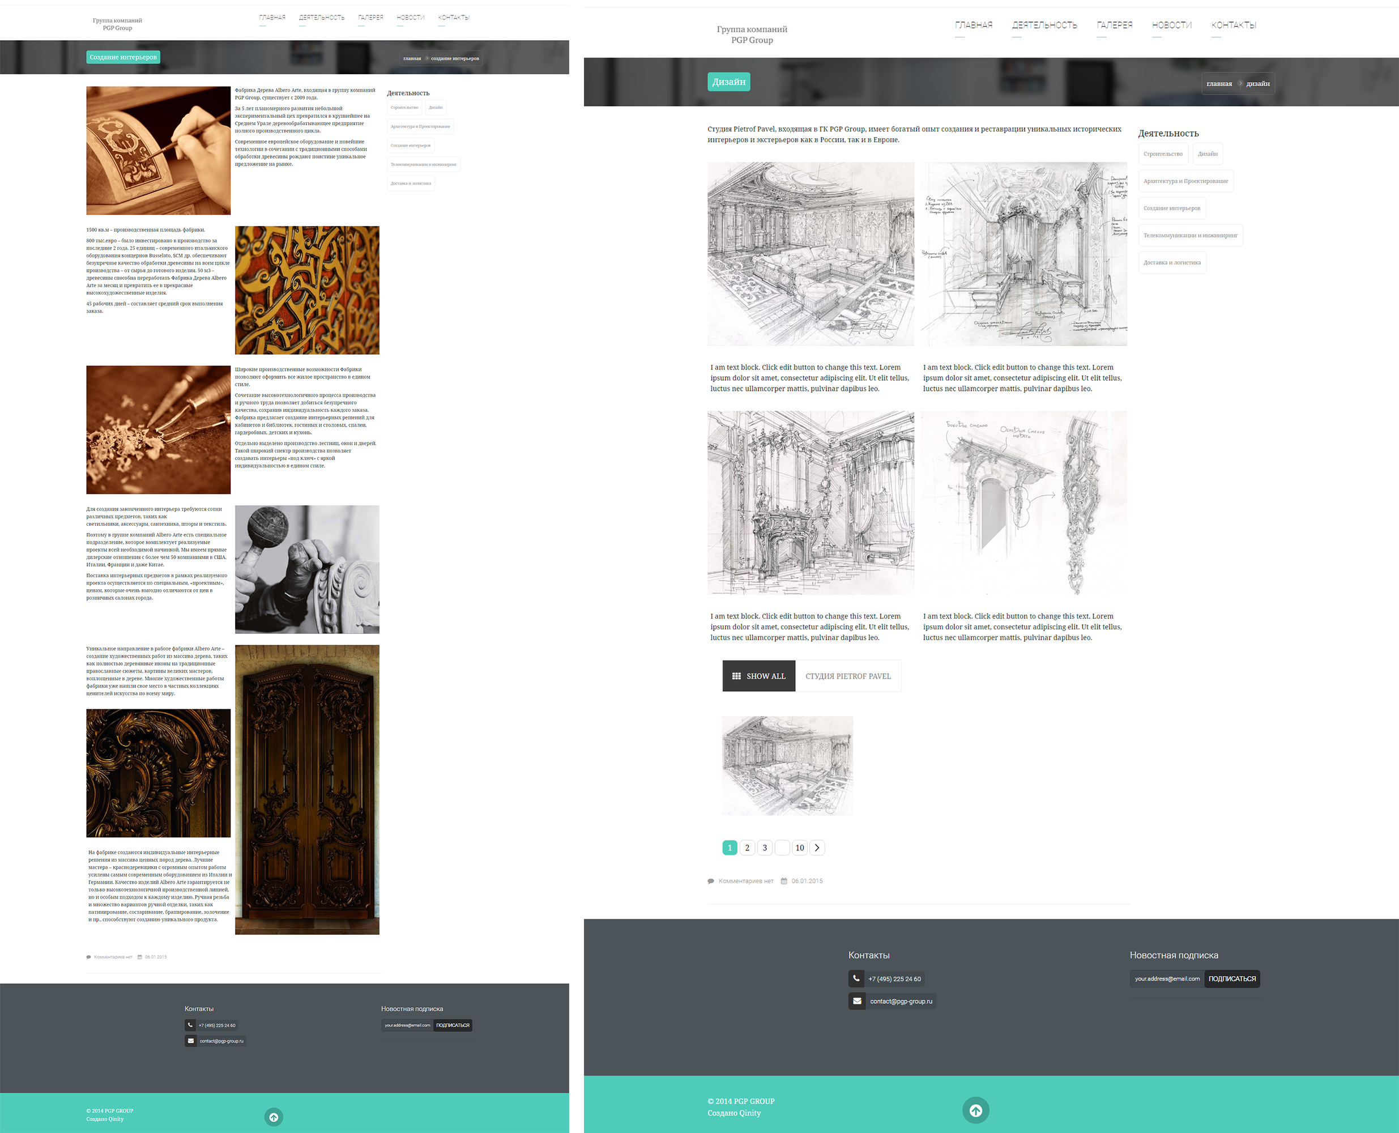Click the grid icon in SHOW ALL
The width and height of the screenshot is (1399, 1133).
tap(736, 676)
